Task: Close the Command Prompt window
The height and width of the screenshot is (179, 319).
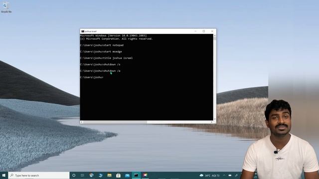Action: coord(212,31)
